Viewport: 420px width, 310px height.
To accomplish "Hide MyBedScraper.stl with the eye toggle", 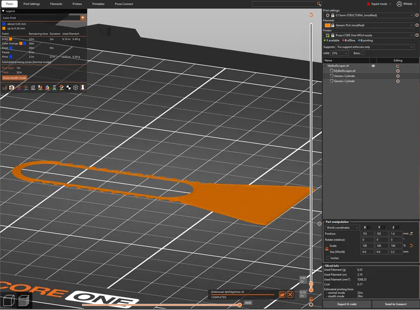I will (373, 65).
